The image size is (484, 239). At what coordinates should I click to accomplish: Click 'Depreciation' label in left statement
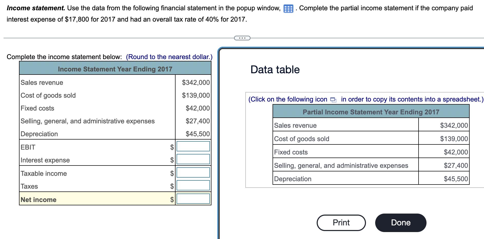39,134
